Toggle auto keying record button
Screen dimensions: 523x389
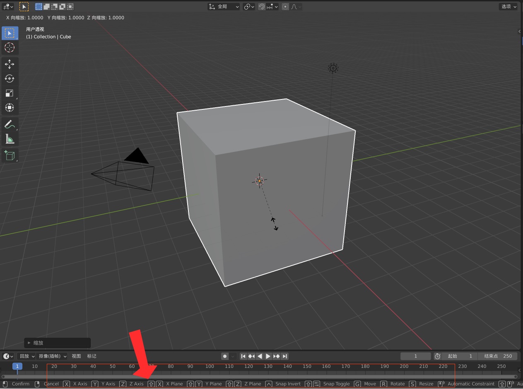click(225, 356)
